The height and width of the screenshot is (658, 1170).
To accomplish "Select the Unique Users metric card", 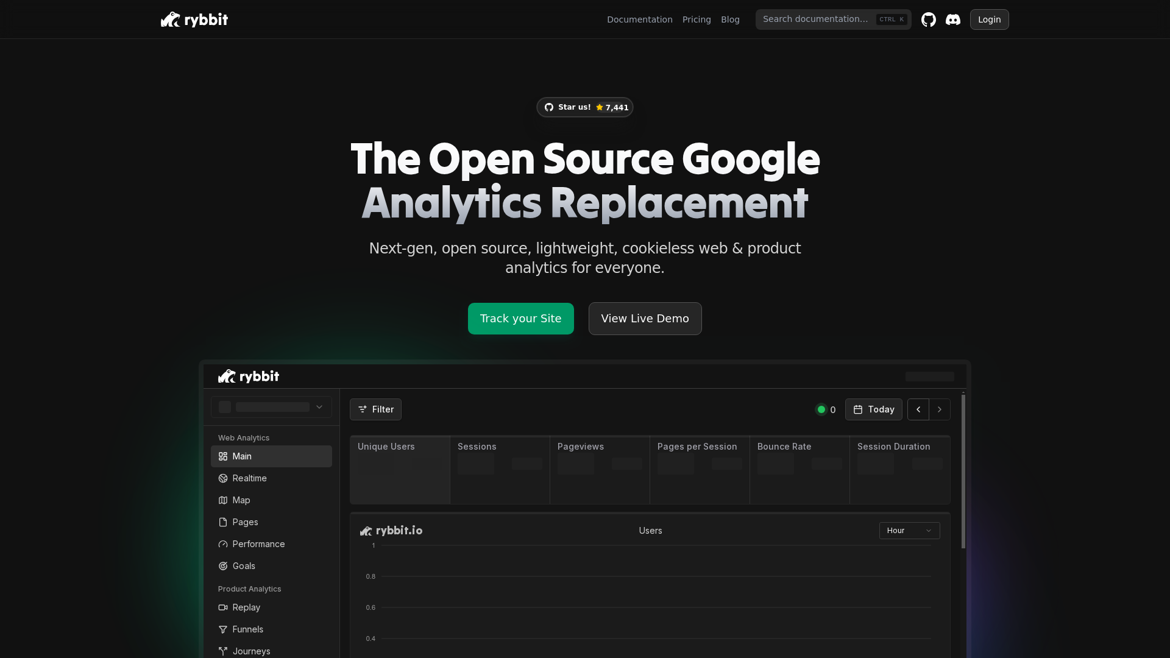I will [400, 470].
